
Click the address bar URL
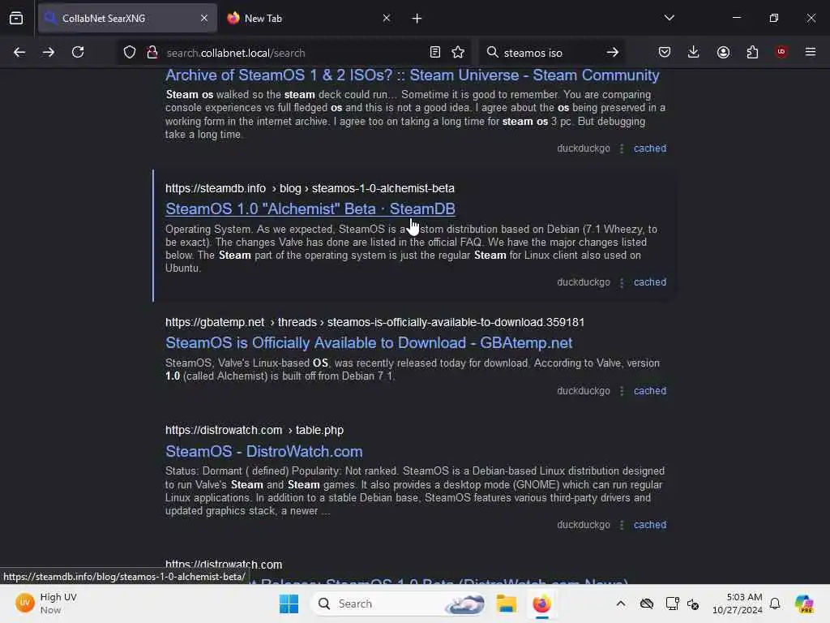tap(236, 53)
